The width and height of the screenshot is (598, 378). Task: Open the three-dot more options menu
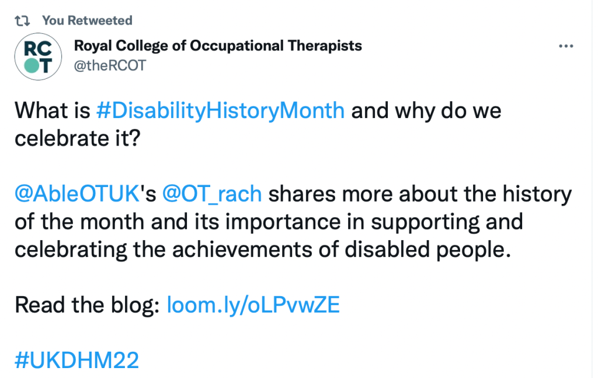tap(566, 46)
